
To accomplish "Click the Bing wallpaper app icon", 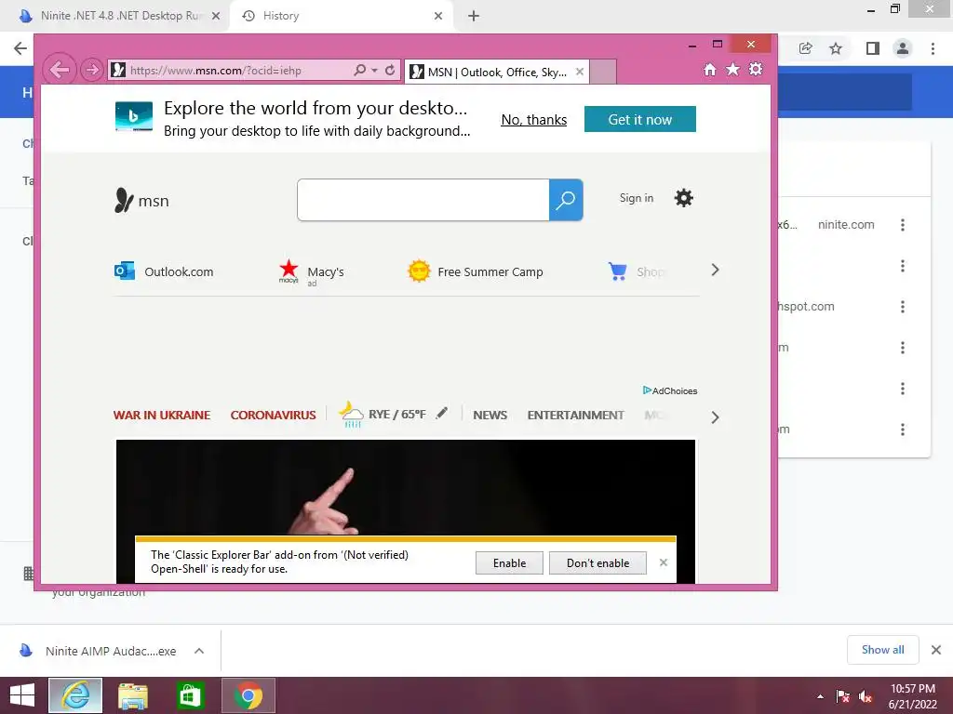I will coord(134,116).
